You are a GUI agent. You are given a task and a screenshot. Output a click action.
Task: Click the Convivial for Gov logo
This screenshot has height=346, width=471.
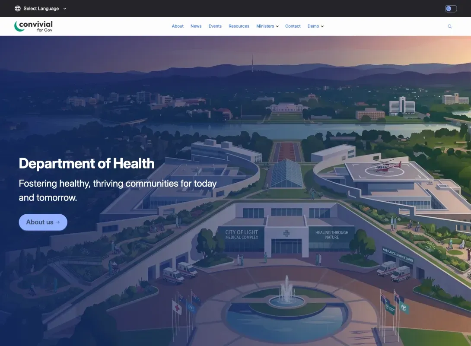[x=33, y=26]
